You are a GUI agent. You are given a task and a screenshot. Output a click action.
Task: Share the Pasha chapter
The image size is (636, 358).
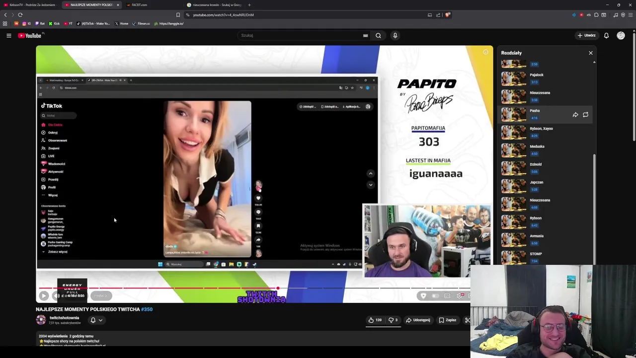tap(575, 114)
